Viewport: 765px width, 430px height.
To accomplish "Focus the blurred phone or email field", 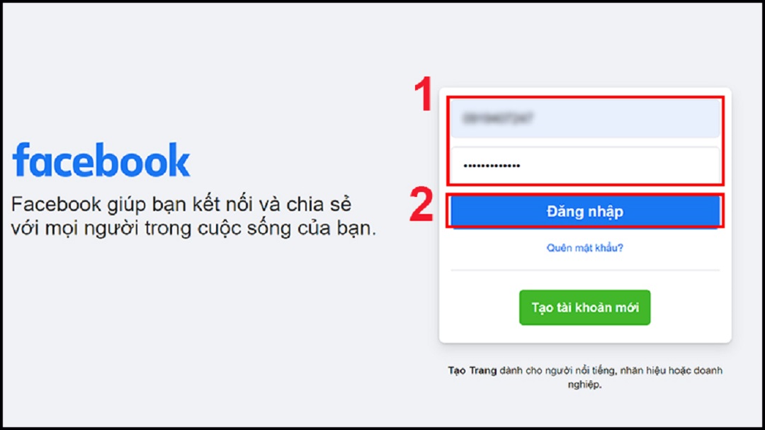I will point(584,118).
